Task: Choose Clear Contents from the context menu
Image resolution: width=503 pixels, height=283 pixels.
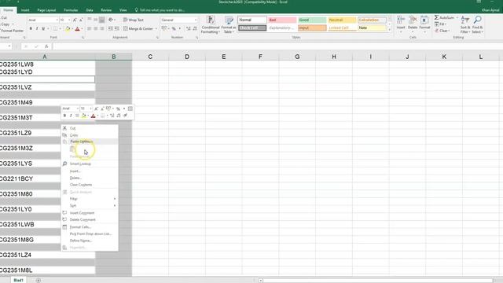Action: tap(90, 185)
